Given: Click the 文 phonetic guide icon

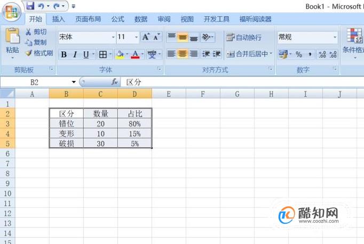Looking at the screenshot, I should 152,54.
